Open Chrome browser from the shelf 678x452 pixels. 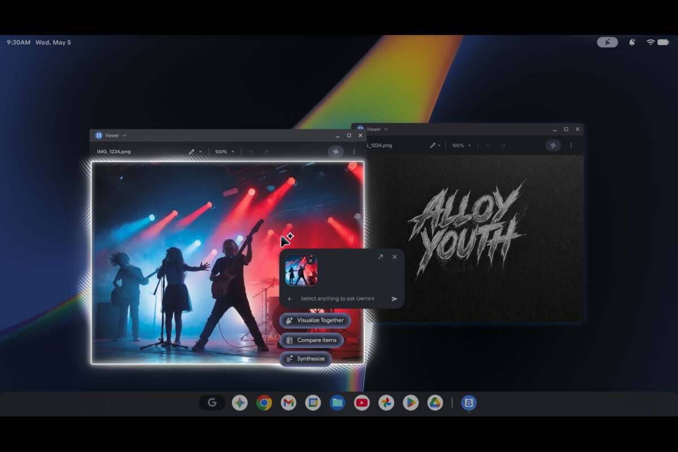pos(264,403)
